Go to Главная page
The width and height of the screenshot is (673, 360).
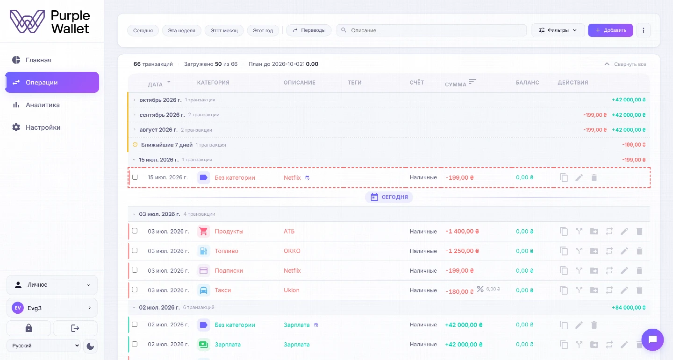coord(52,60)
